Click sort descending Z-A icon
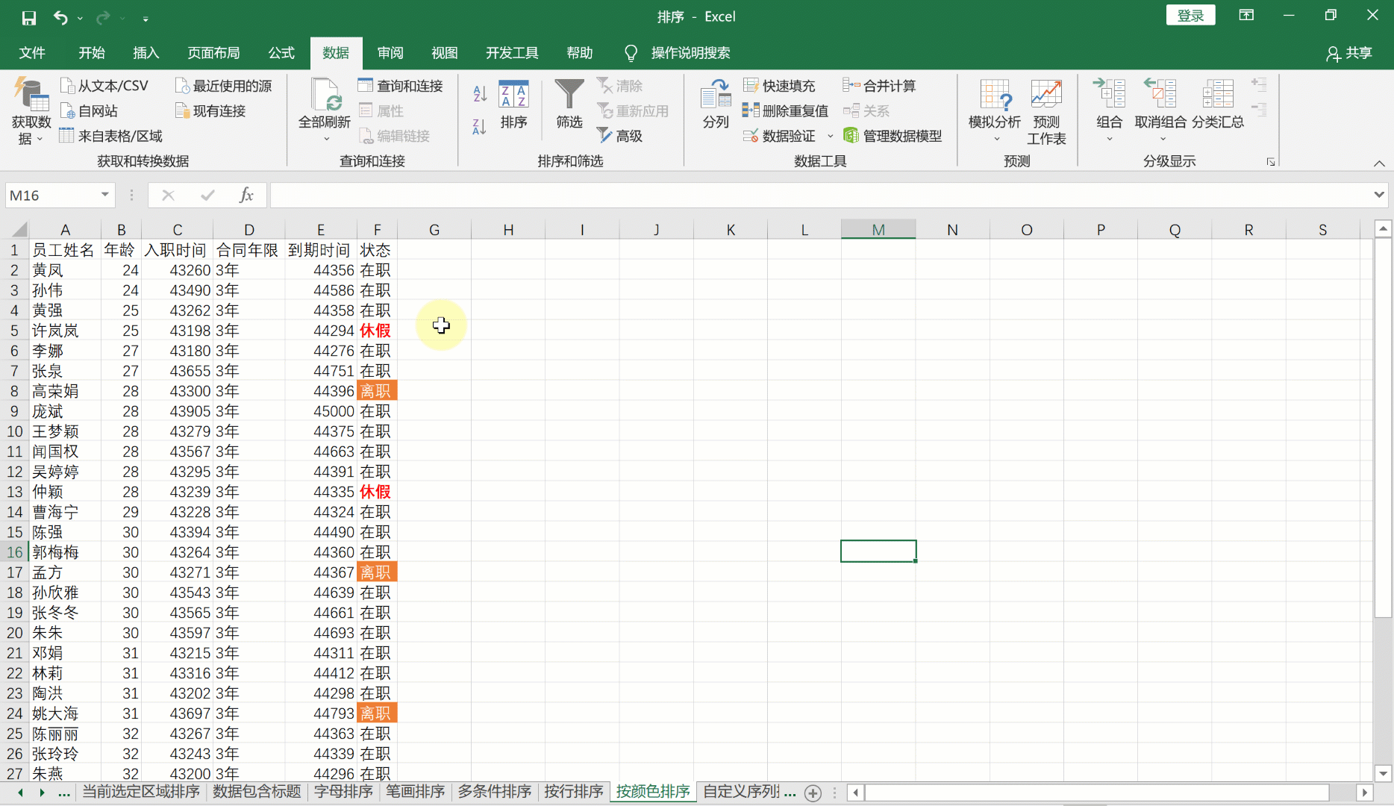This screenshot has width=1394, height=806. click(x=480, y=127)
